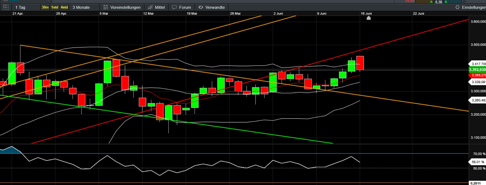Click the Voreinstellungen sliders icon

click(106, 7)
